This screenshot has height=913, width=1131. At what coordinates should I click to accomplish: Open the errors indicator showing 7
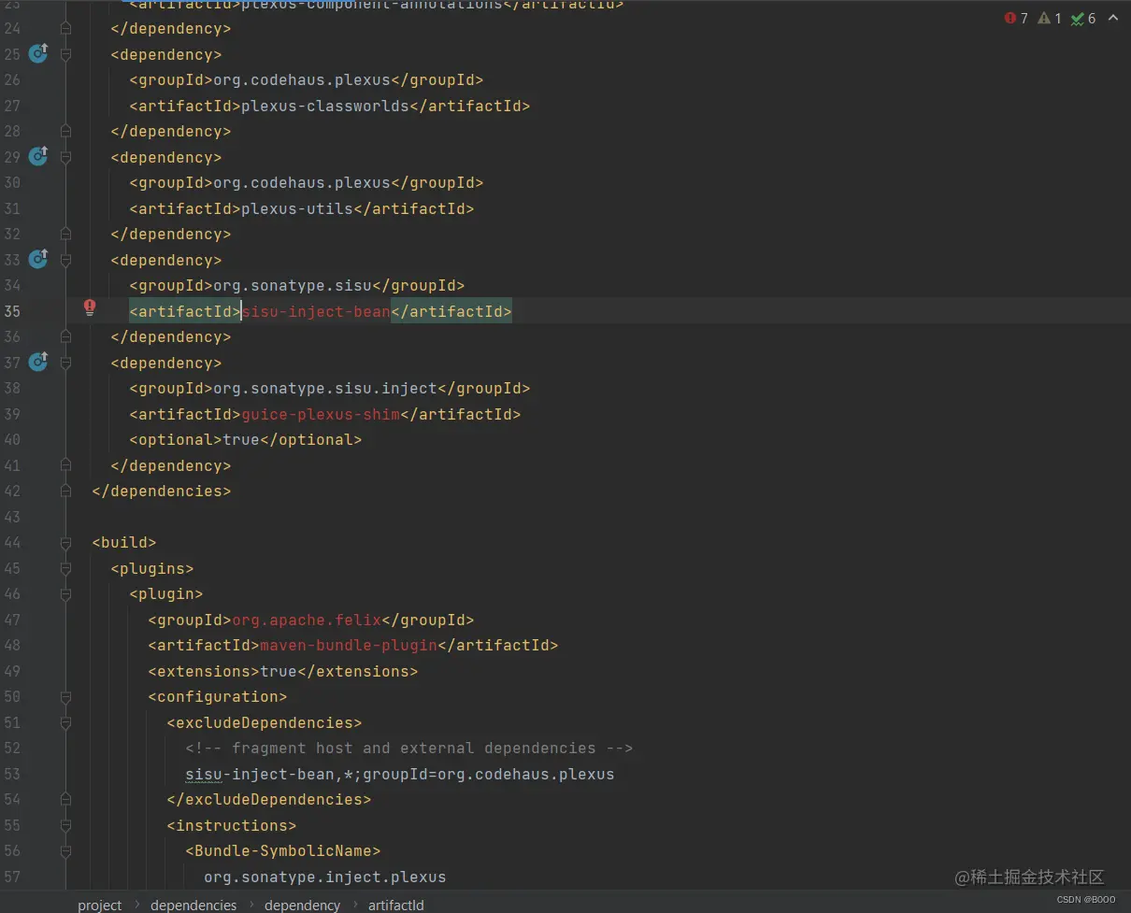coord(1016,19)
